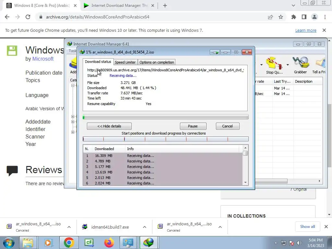The height and width of the screenshot is (249, 332).
Task: Click Show all downloads button
Action: pos(308,227)
